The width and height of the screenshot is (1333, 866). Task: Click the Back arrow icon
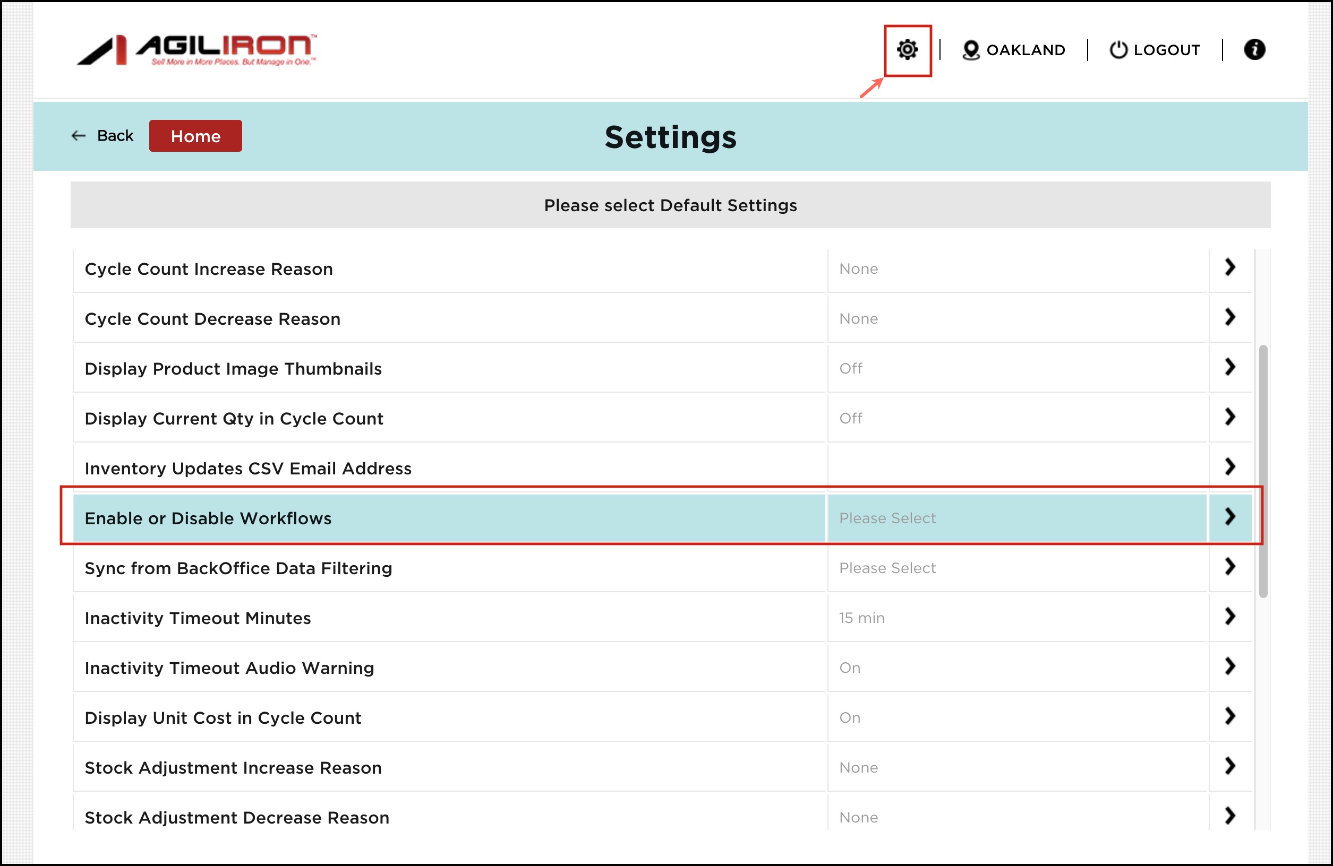click(79, 136)
